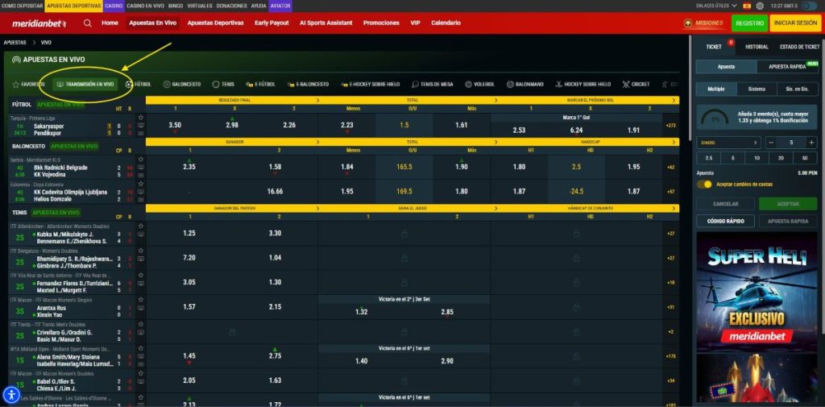Favorite the Sakaryaspor vs Pendikspor match
This screenshot has width=825, height=407.
141,117
